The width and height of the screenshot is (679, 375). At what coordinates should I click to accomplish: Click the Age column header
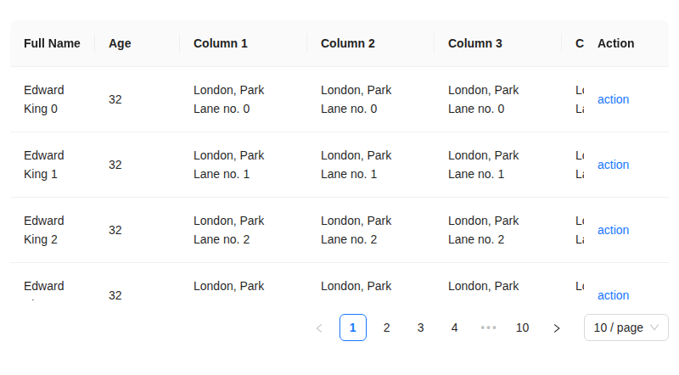[x=120, y=43]
